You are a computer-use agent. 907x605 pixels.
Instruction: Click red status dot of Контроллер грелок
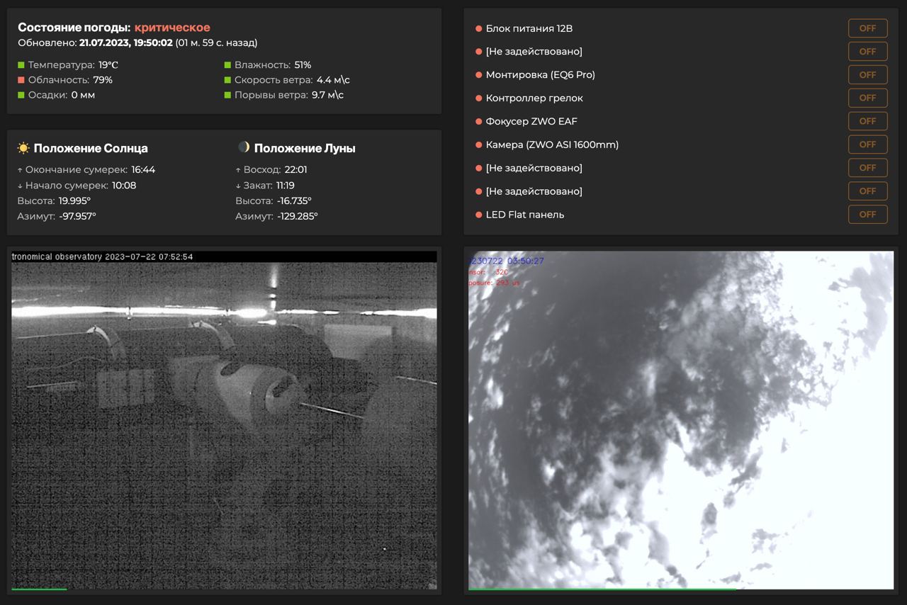[478, 98]
